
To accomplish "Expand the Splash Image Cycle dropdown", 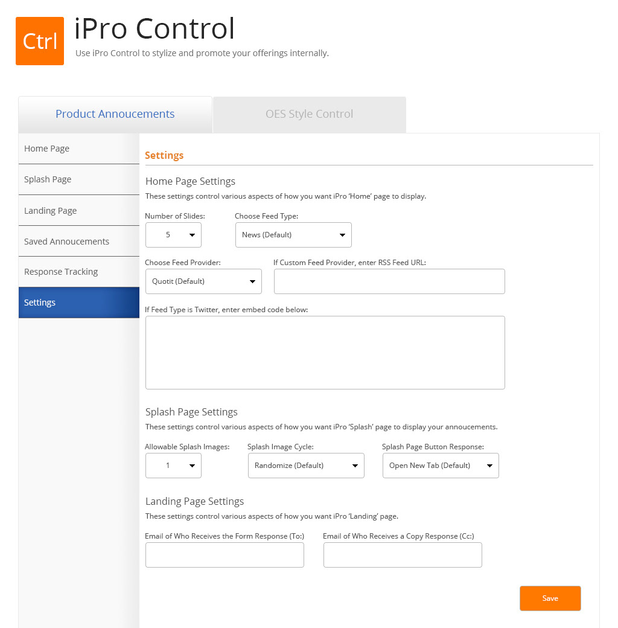I will click(x=306, y=466).
